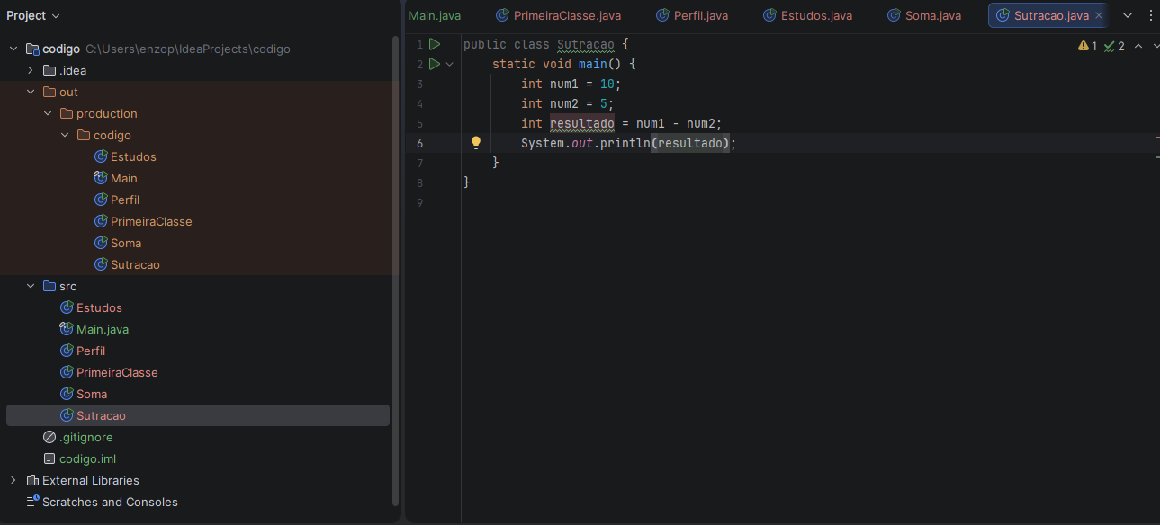Click the project panel vertical scrollbar
Image resolution: width=1160 pixels, height=525 pixels.
pyautogui.click(x=396, y=270)
